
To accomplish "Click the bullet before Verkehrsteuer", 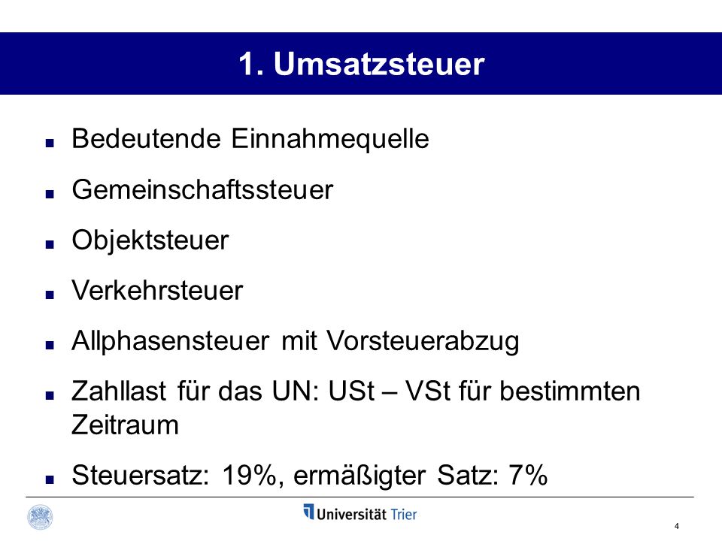I will (x=50, y=295).
